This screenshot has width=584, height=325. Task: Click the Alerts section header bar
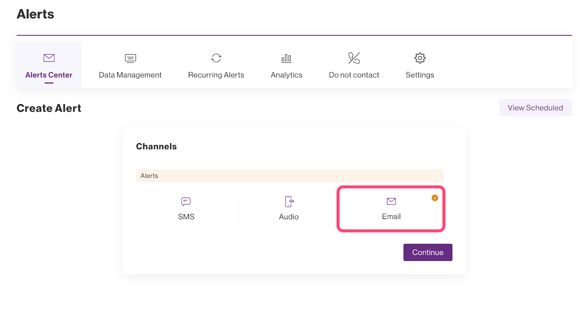pos(290,176)
